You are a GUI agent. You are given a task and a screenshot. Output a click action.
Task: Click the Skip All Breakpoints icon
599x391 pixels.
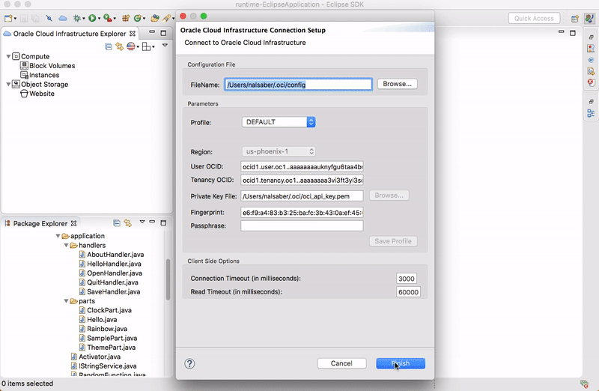49,18
